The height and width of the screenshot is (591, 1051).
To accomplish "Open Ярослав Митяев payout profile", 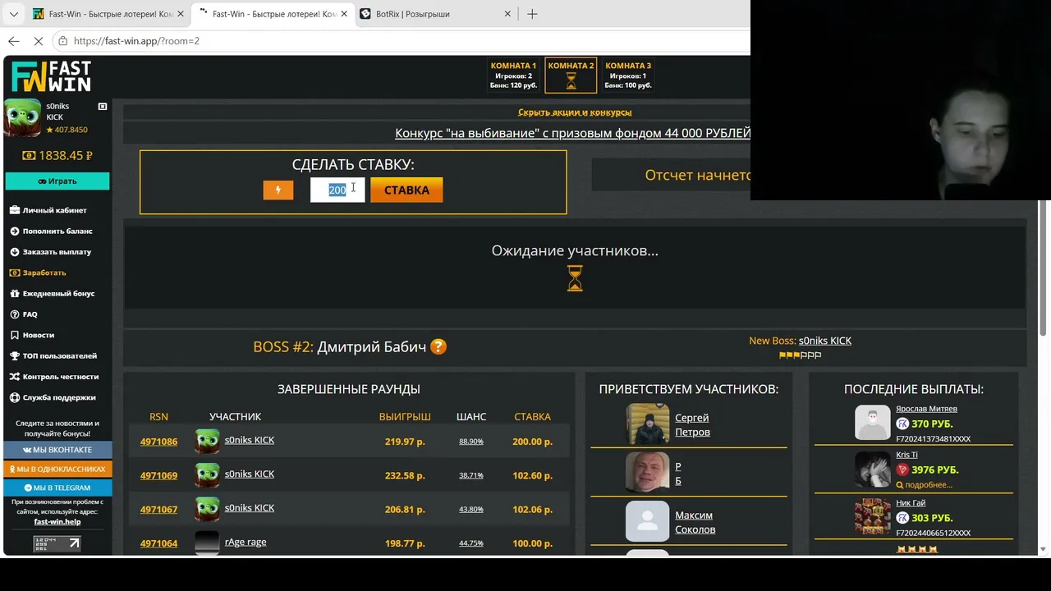I will pyautogui.click(x=926, y=409).
